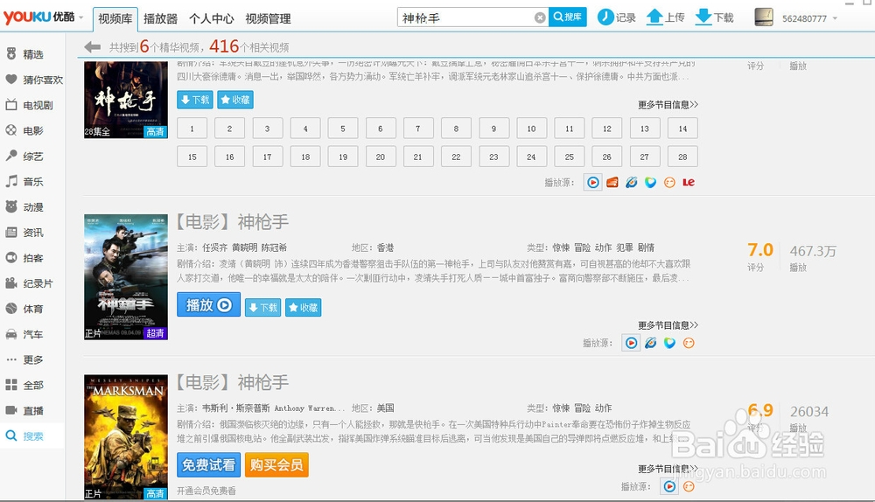Choose Youku play source for TV series
The width and height of the screenshot is (875, 502).
pos(593,183)
